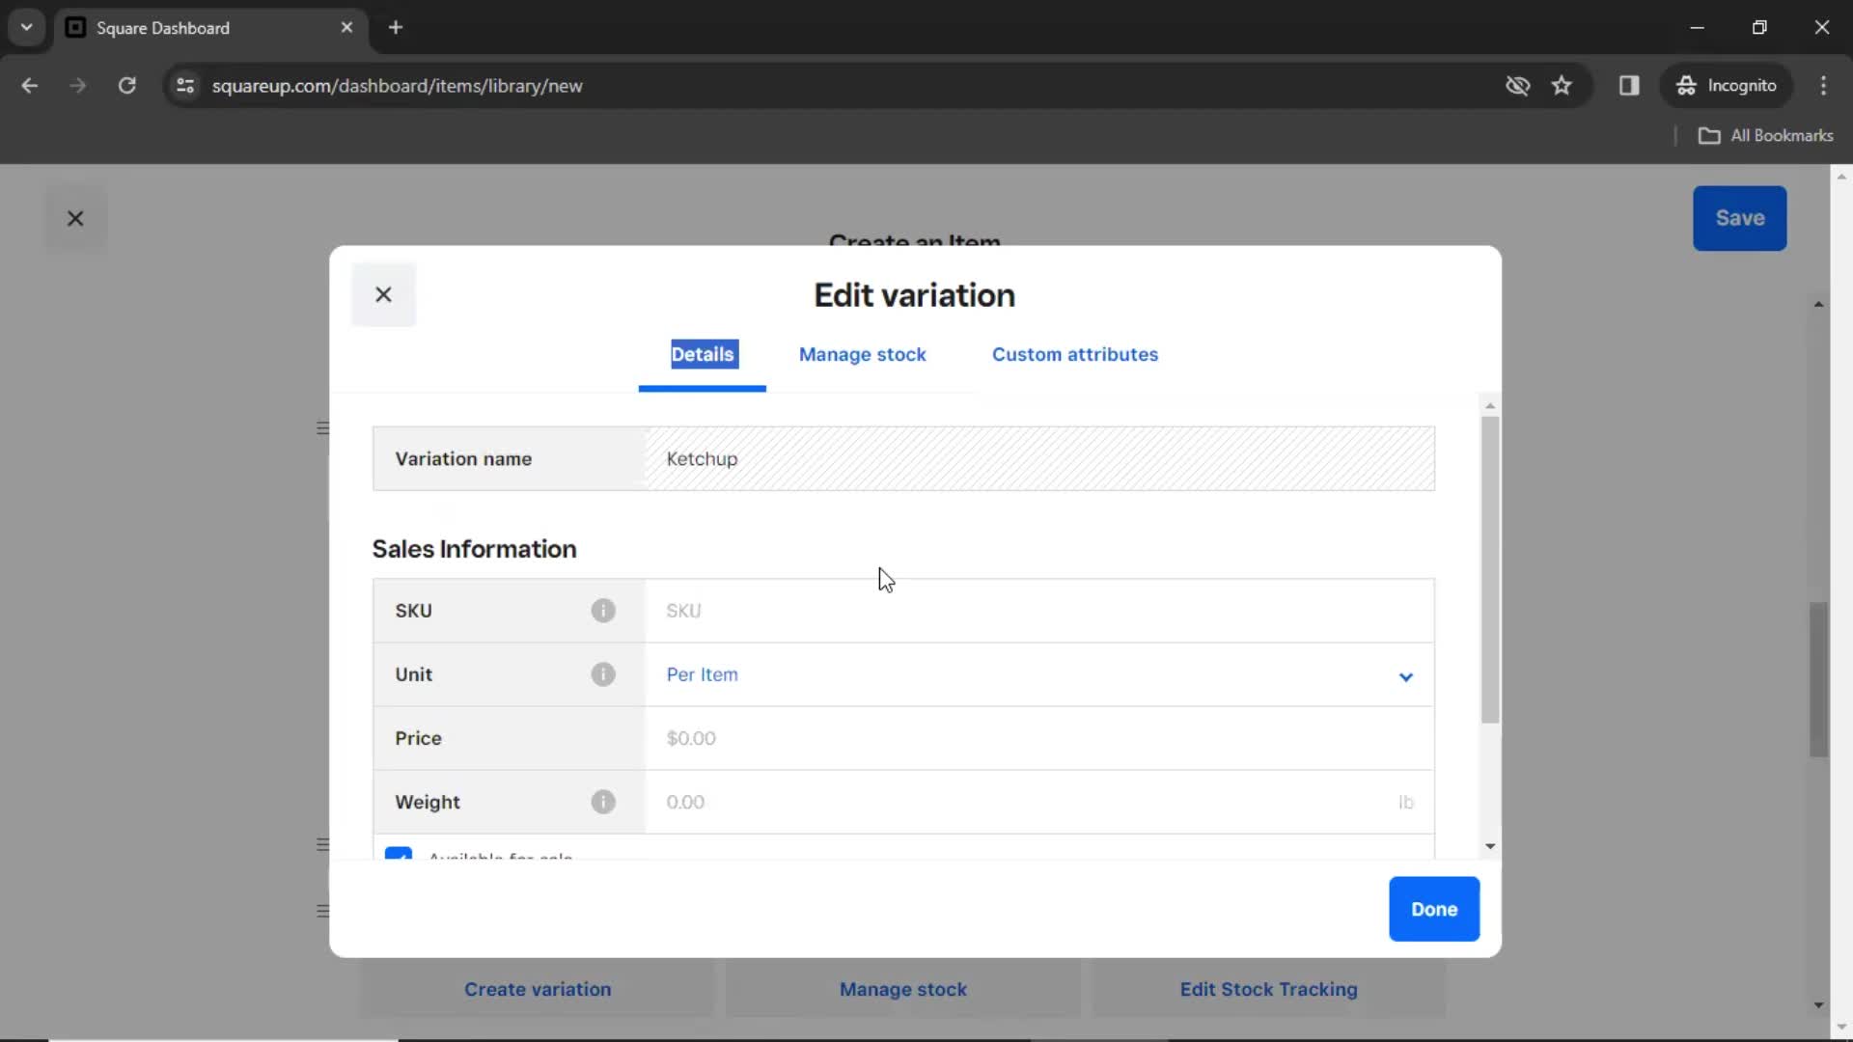Click Manage stock button behind dialog
The height and width of the screenshot is (1042, 1853).
pyautogui.click(x=903, y=989)
